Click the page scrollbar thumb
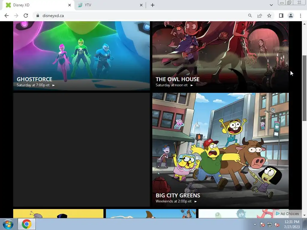Viewport: 307px width, 230px height. point(304,88)
